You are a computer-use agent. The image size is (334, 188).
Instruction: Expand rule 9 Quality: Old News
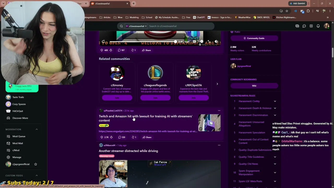pos(275,164)
